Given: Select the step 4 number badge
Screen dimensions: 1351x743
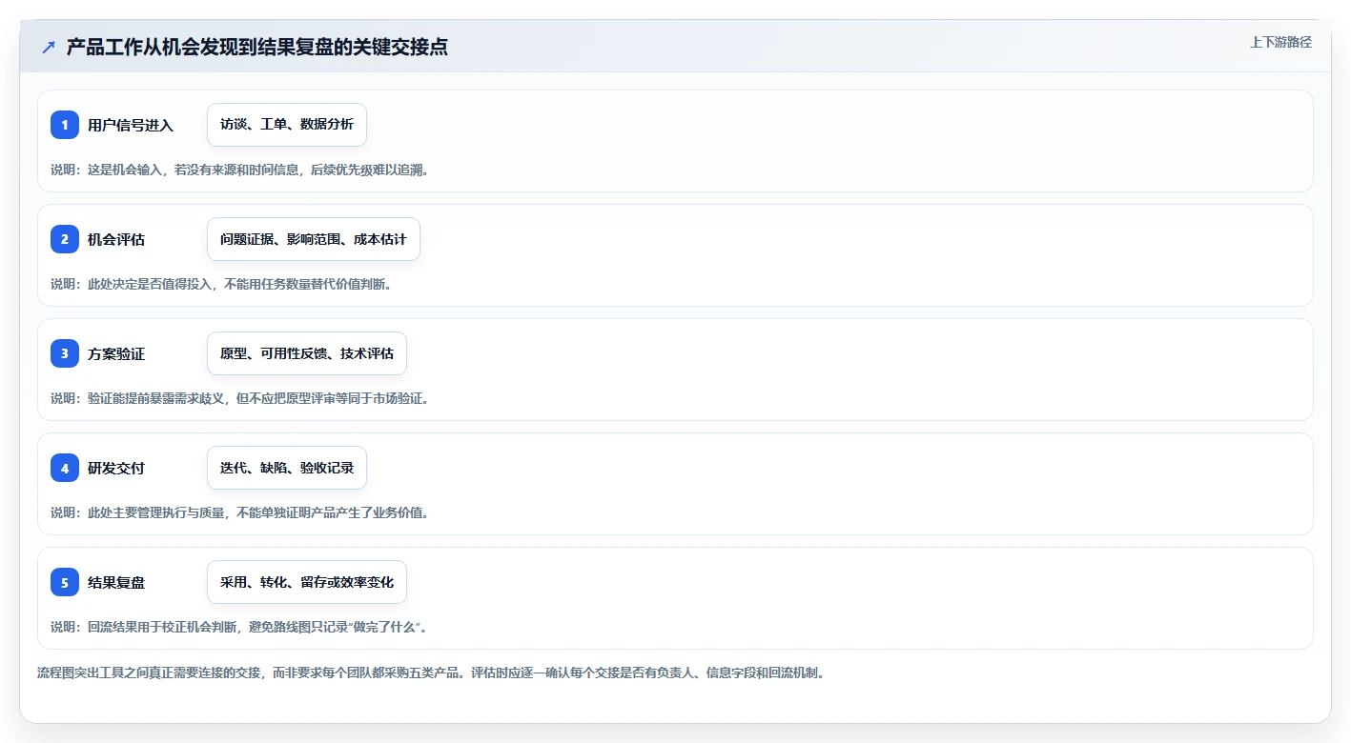Looking at the screenshot, I should tap(65, 468).
